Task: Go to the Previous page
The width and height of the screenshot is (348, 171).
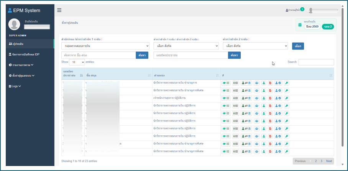Action: (300, 161)
